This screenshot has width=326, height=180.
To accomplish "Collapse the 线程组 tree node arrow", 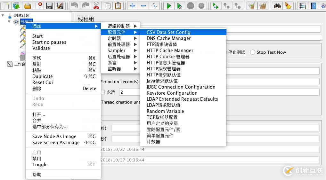I will pos(9,21).
